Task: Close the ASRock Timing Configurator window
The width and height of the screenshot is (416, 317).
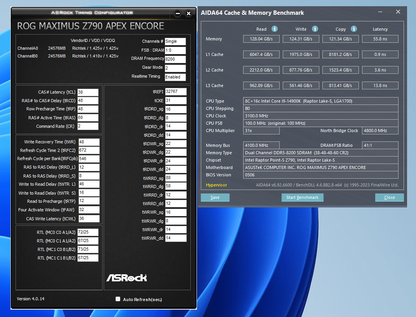Action: point(188,13)
